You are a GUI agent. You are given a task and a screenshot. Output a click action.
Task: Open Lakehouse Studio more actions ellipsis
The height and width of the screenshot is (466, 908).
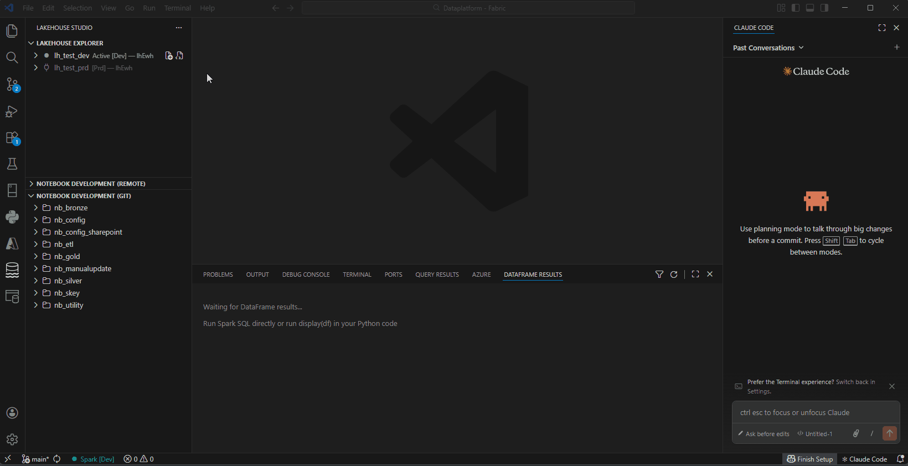pos(179,28)
